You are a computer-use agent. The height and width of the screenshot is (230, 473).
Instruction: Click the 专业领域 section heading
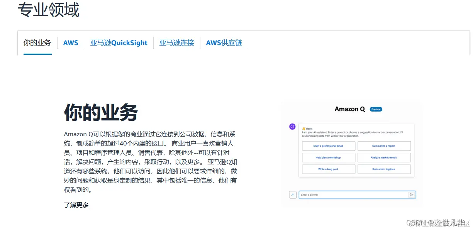point(49,10)
